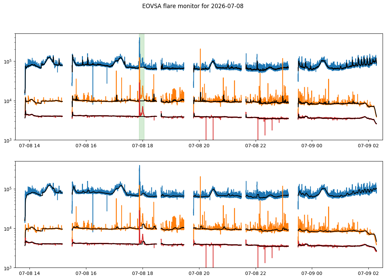This screenshot has height=279, width=387.
Task: Click the 10^4 y-axis label in upper plot
Action: pyautogui.click(x=8, y=101)
